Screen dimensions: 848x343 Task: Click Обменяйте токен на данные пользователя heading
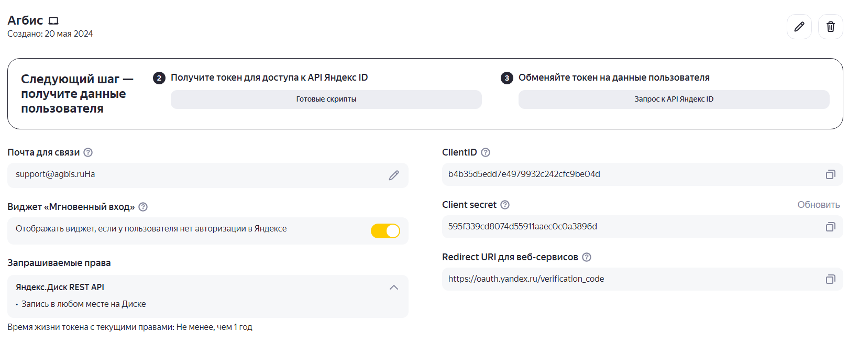[614, 78]
